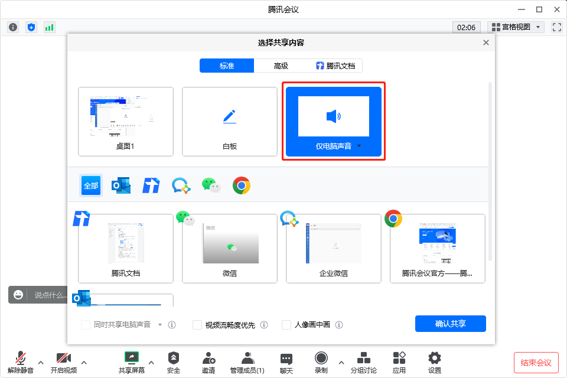
Task: Select the 腾讯文档 window thumbnail
Action: pyautogui.click(x=126, y=249)
